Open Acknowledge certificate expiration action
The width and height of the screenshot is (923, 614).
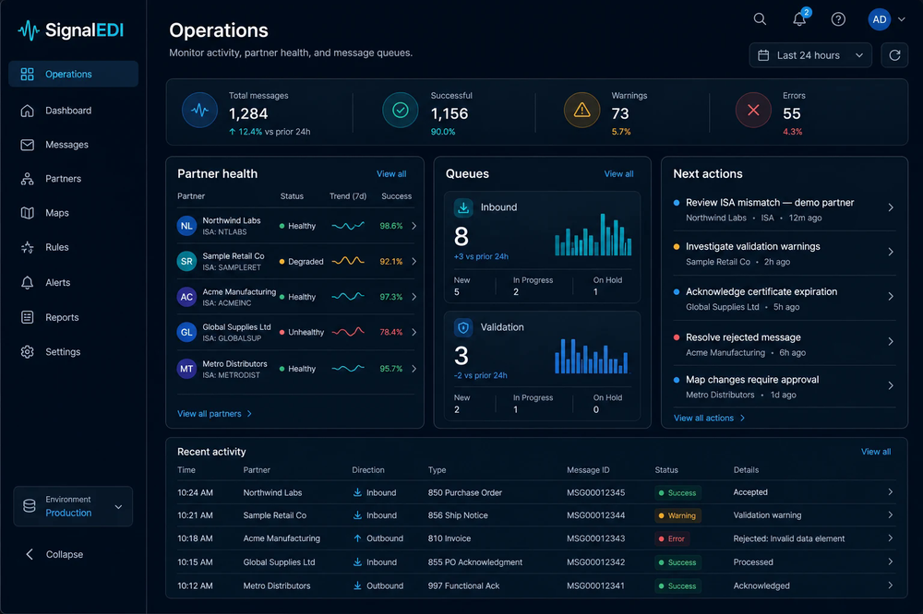(x=784, y=299)
